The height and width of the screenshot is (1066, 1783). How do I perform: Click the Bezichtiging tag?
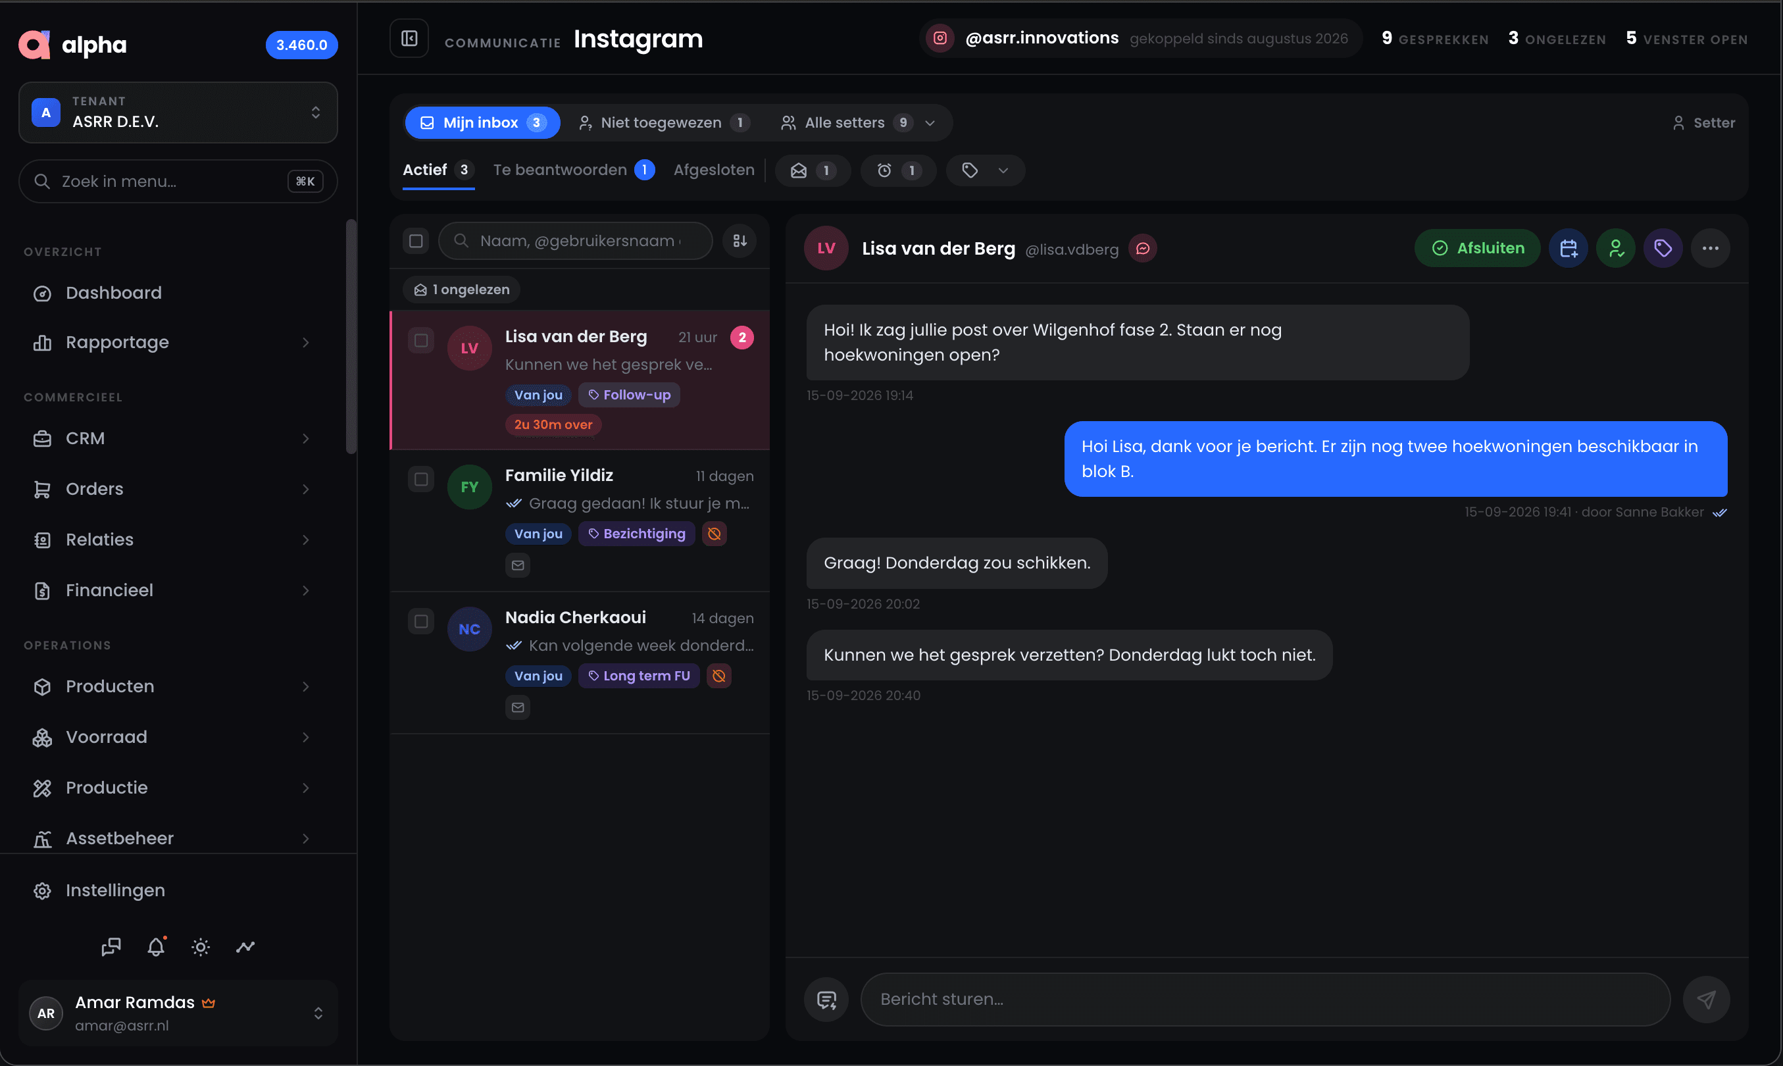click(636, 534)
